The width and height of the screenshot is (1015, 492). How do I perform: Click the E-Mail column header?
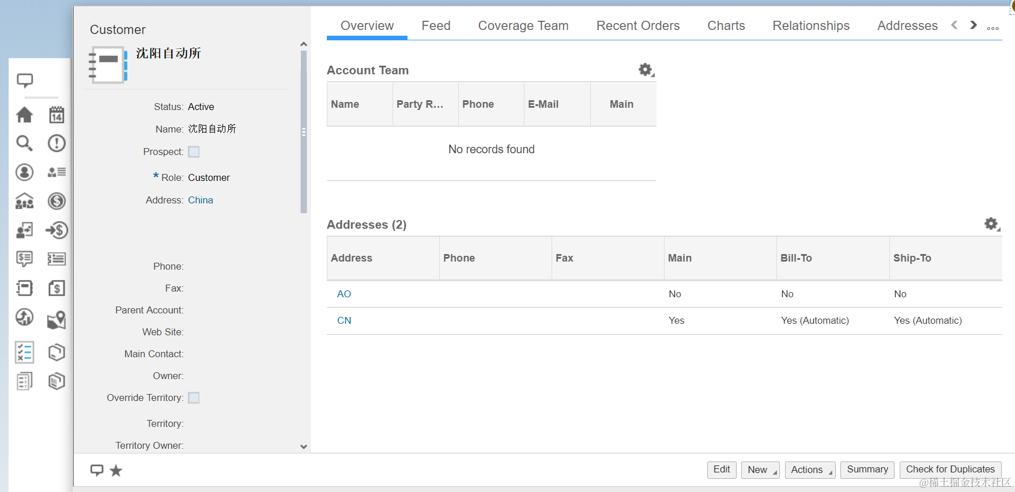[x=557, y=104]
